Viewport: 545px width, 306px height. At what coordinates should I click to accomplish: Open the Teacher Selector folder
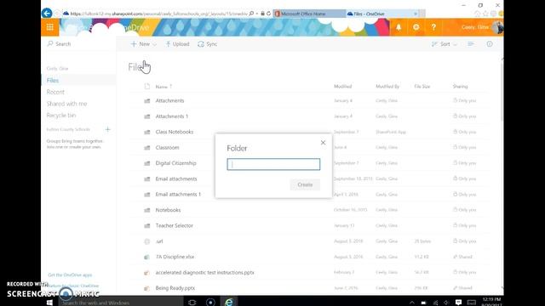click(174, 225)
